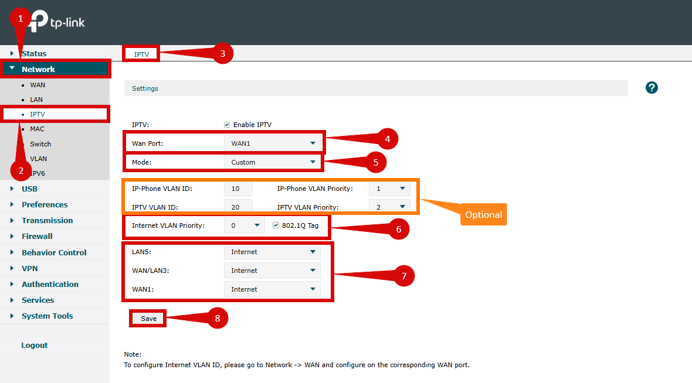Click the IPTV tab at top
The height and width of the screenshot is (383, 692).
(x=141, y=54)
